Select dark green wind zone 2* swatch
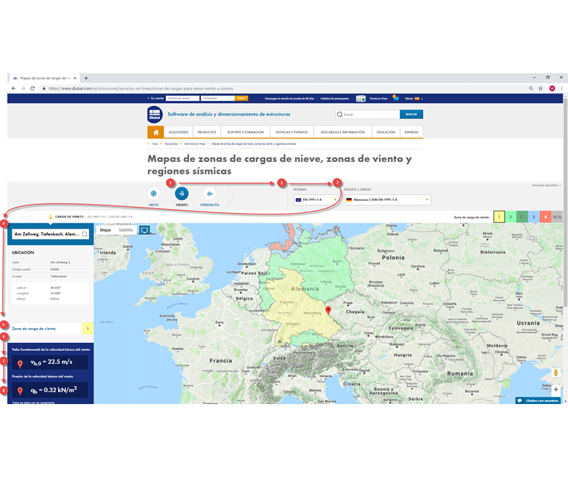This screenshot has height=478, width=568. [522, 217]
